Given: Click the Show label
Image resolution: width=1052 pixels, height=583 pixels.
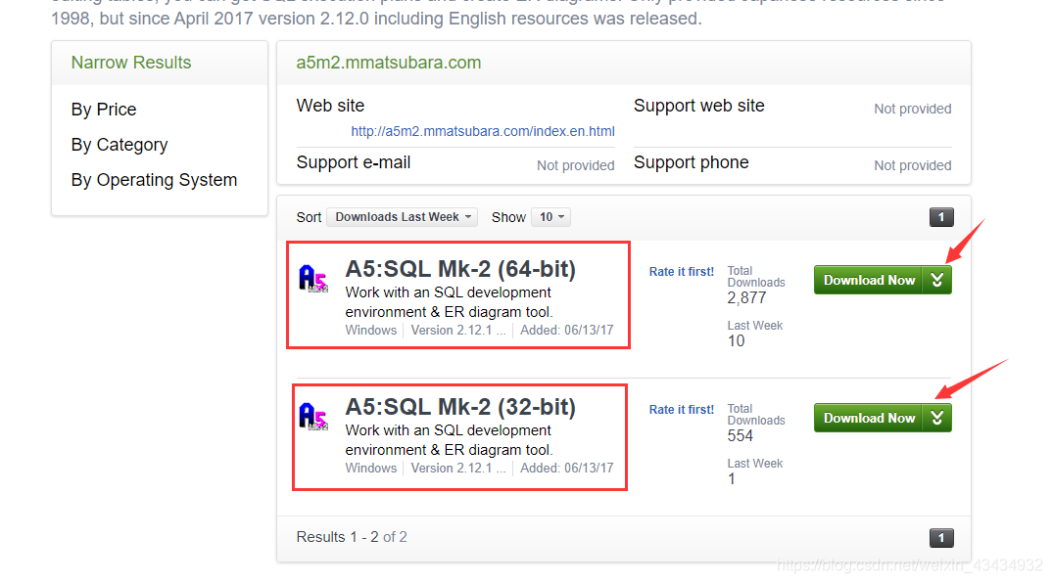Looking at the screenshot, I should click(508, 217).
